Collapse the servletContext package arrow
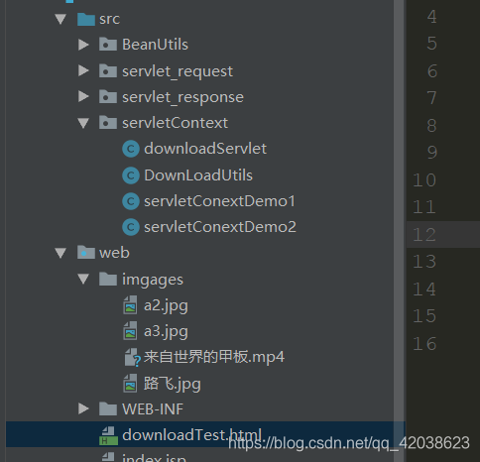480x462 pixels. tap(83, 123)
